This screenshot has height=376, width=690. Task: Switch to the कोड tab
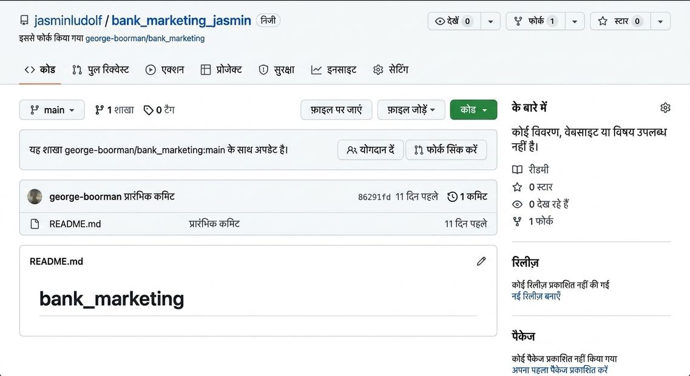click(40, 70)
